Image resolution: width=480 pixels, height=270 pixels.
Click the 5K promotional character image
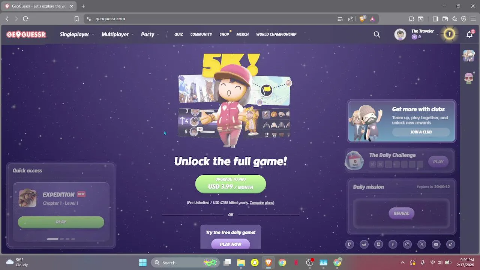pyautogui.click(x=234, y=100)
